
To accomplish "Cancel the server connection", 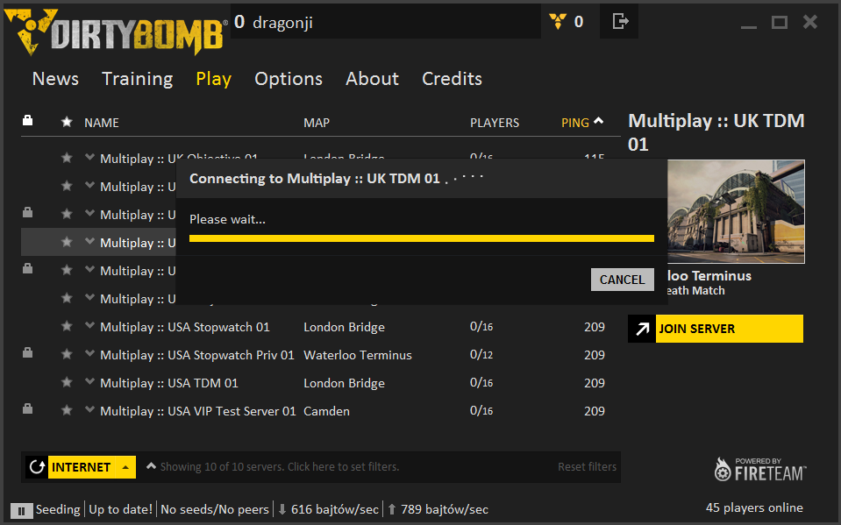I will pyautogui.click(x=622, y=280).
